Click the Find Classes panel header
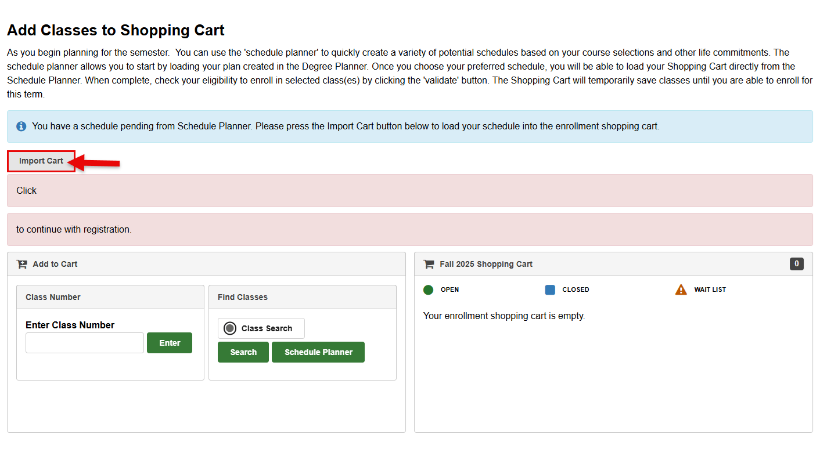Screen dimensions: 820x449 242,296
